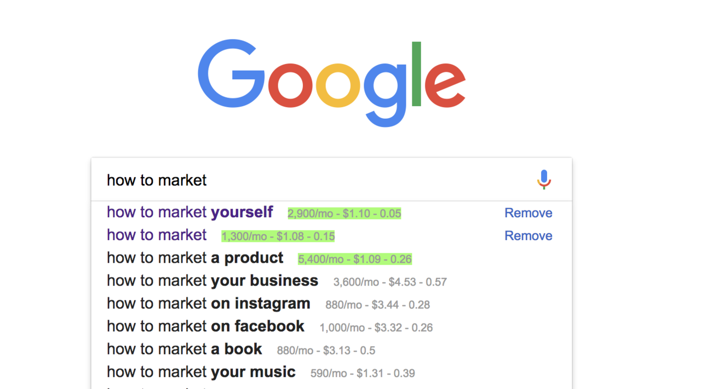
Task: Click the highlighted 1,300/mo keyword stats label
Action: click(278, 236)
